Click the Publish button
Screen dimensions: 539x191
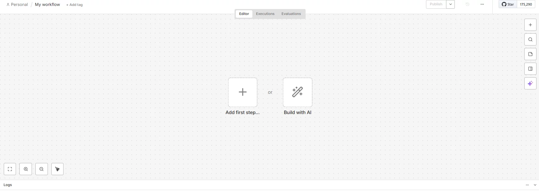[x=436, y=4]
